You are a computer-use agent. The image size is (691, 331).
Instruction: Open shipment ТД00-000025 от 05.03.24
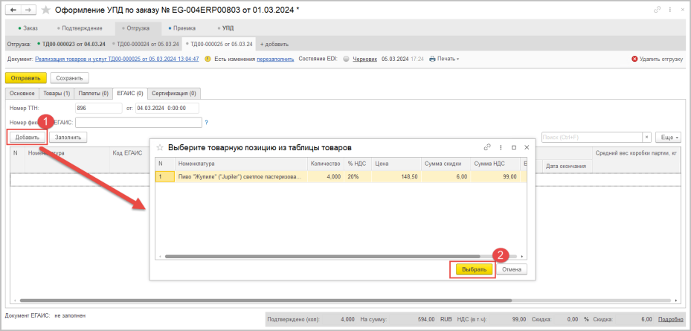[x=219, y=44]
